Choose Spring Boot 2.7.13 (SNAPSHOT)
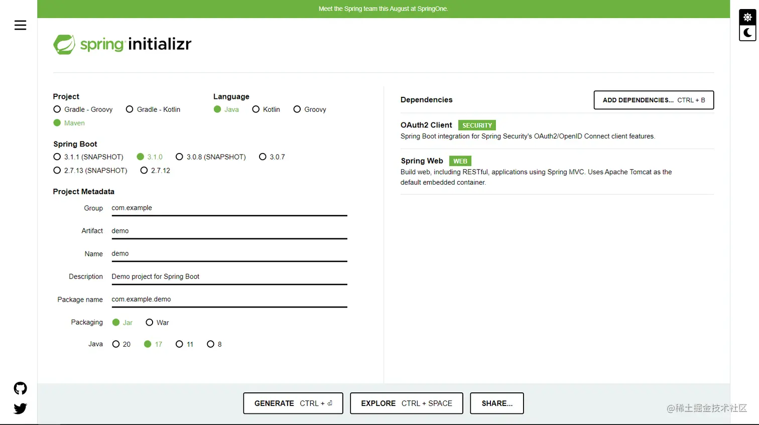The width and height of the screenshot is (759, 425). (57, 170)
